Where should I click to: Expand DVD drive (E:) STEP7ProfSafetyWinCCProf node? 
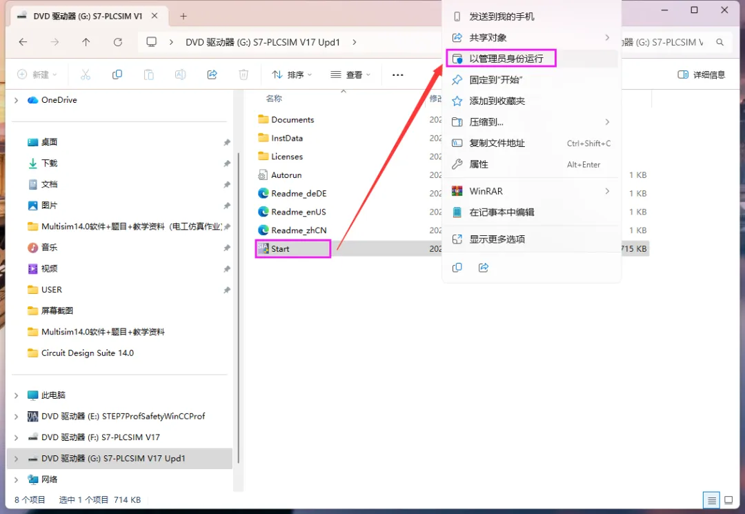pos(16,416)
